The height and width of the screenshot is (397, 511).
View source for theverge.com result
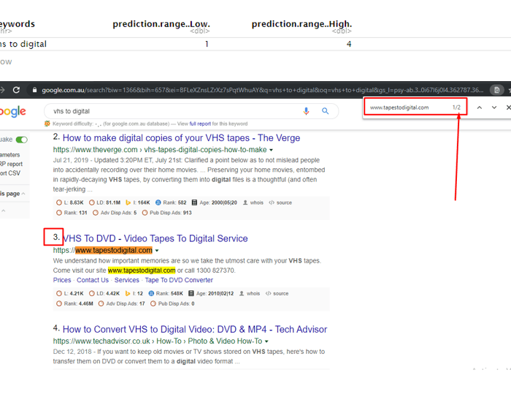pos(280,203)
